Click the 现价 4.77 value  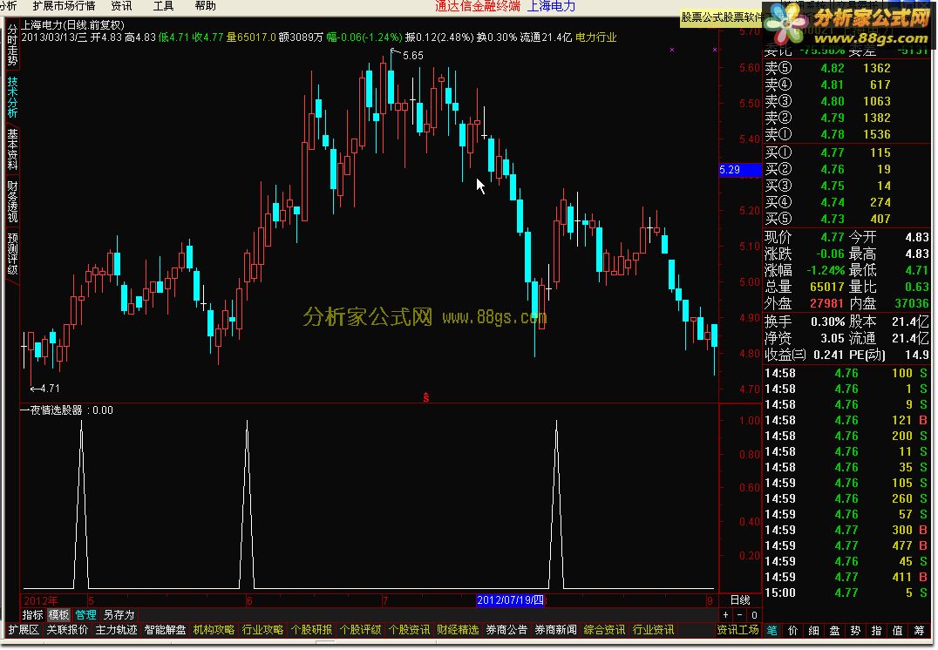coord(833,237)
